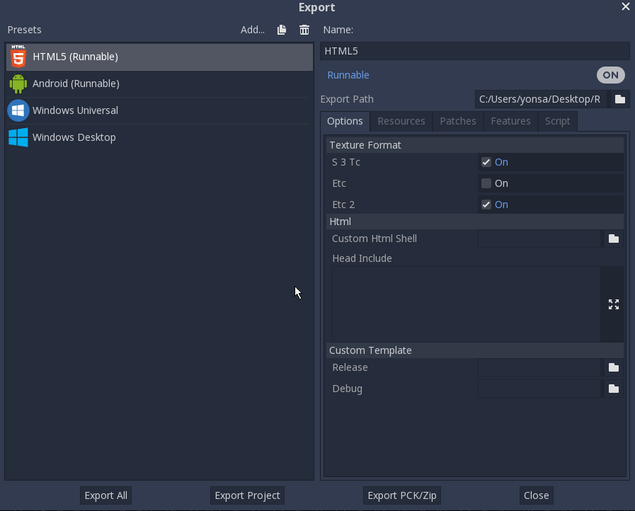The height and width of the screenshot is (511, 635).
Task: Uncheck the Etc 2 checkbox
Action: (486, 205)
